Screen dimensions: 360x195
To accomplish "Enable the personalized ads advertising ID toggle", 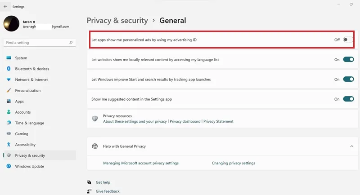I will click(x=348, y=40).
